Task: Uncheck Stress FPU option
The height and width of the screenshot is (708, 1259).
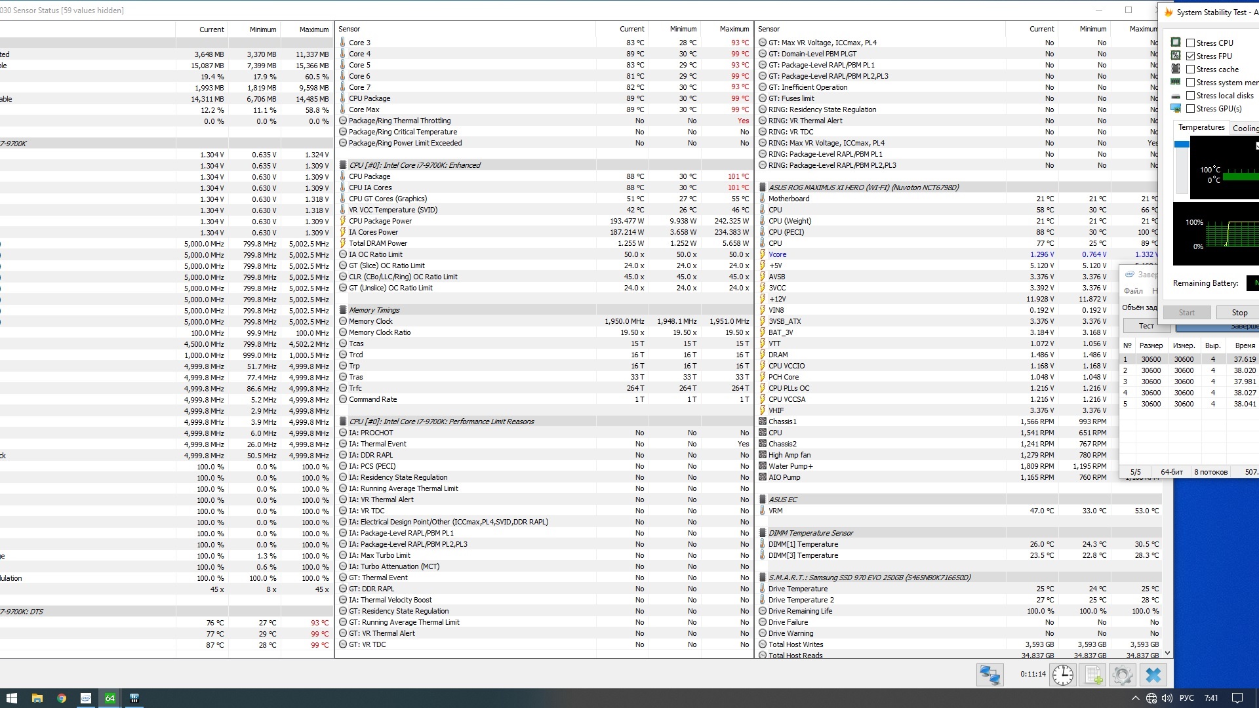Action: [1190, 56]
